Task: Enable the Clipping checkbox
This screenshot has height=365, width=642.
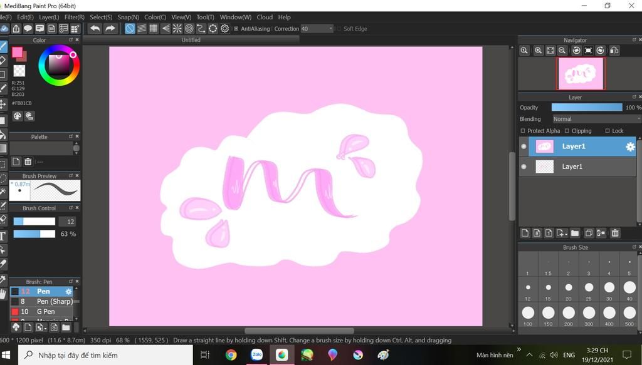Action: point(567,131)
